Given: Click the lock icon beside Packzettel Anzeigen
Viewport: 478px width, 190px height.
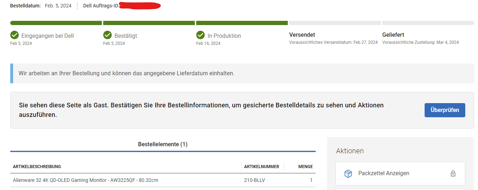Looking at the screenshot, I should click(x=453, y=173).
